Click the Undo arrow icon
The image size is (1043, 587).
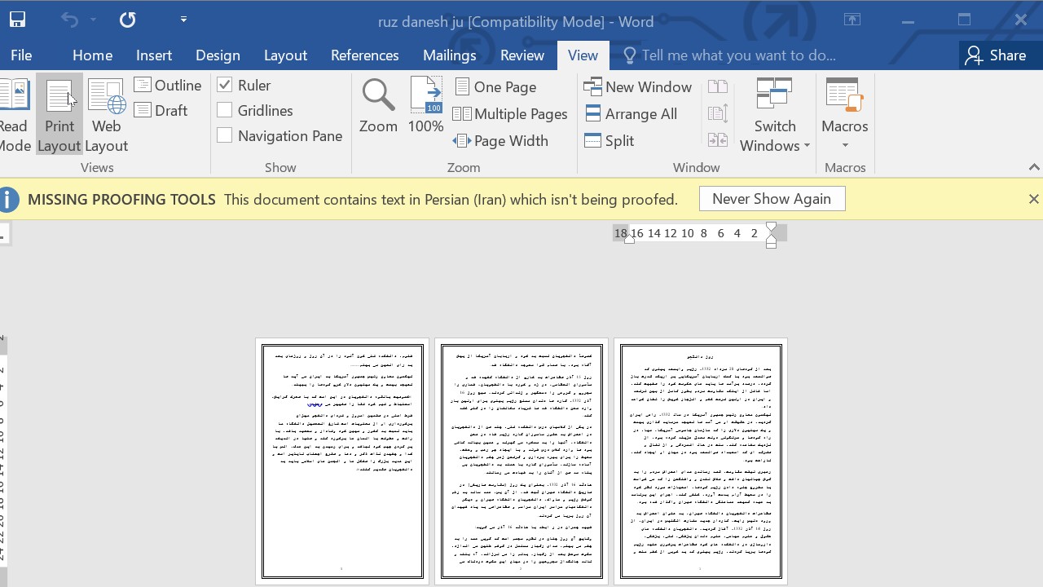(x=70, y=20)
